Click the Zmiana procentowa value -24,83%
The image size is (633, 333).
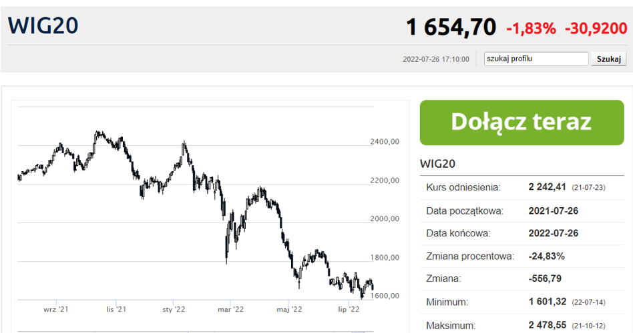click(x=547, y=256)
